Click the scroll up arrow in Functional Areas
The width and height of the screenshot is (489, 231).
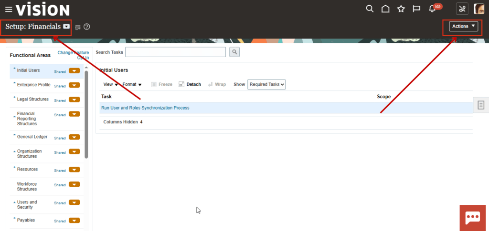(86, 68)
